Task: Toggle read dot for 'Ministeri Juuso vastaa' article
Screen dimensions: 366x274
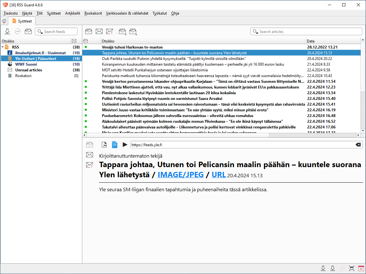Action: [86, 110]
